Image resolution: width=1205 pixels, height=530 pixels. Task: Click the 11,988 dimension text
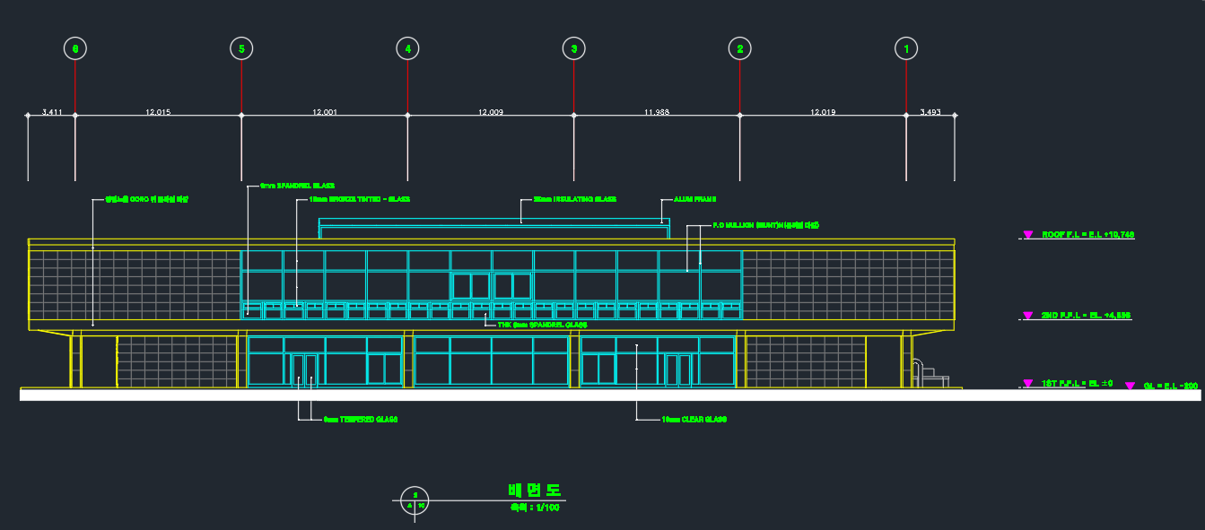(x=657, y=112)
